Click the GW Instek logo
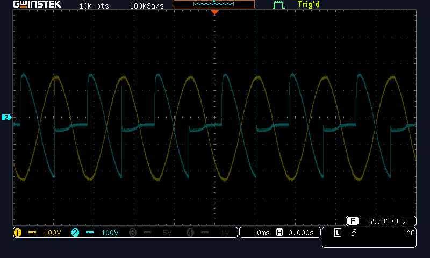Viewport: 430px width, 258px height. tap(37, 5)
